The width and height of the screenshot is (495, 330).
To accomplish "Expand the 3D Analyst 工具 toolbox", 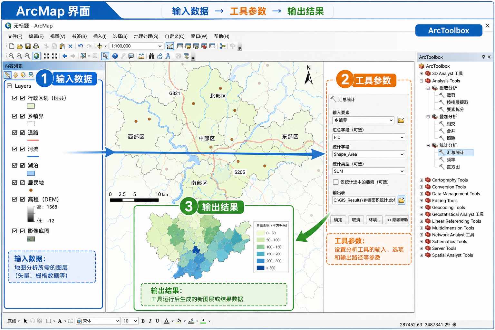I will coord(421,73).
